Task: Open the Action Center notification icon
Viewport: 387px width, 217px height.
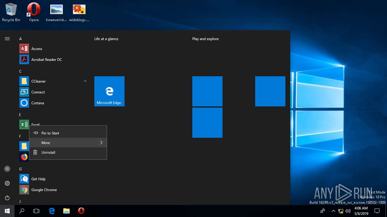Action: coord(377,211)
